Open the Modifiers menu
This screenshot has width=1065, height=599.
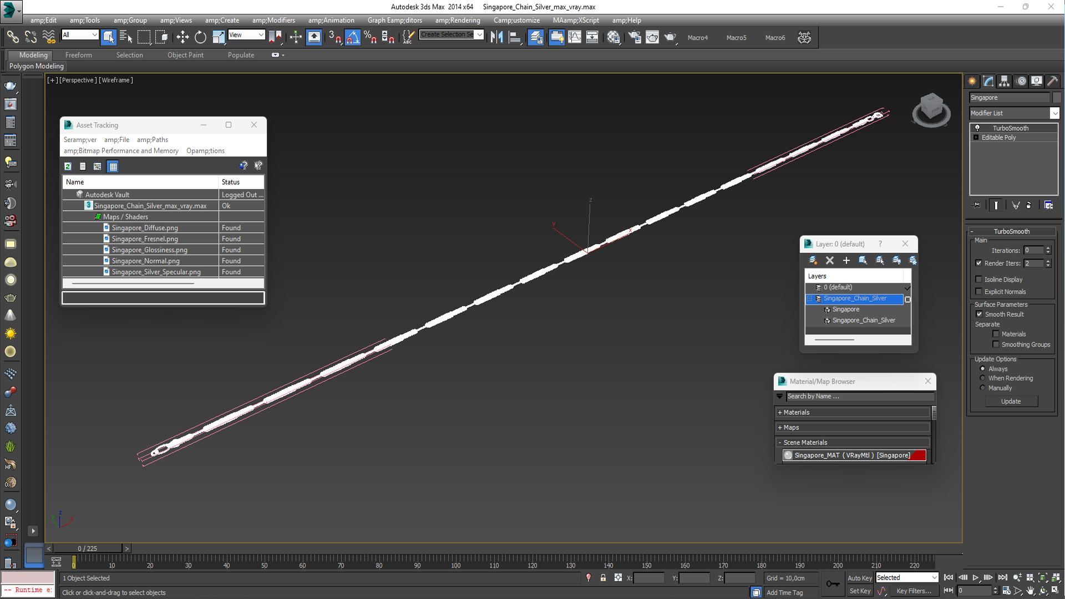274,21
